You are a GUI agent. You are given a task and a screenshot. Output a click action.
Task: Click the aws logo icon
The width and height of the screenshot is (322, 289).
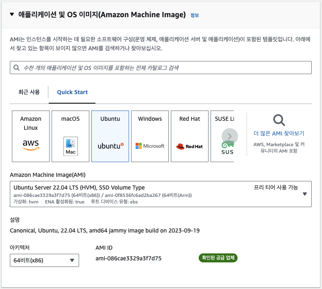click(31, 145)
